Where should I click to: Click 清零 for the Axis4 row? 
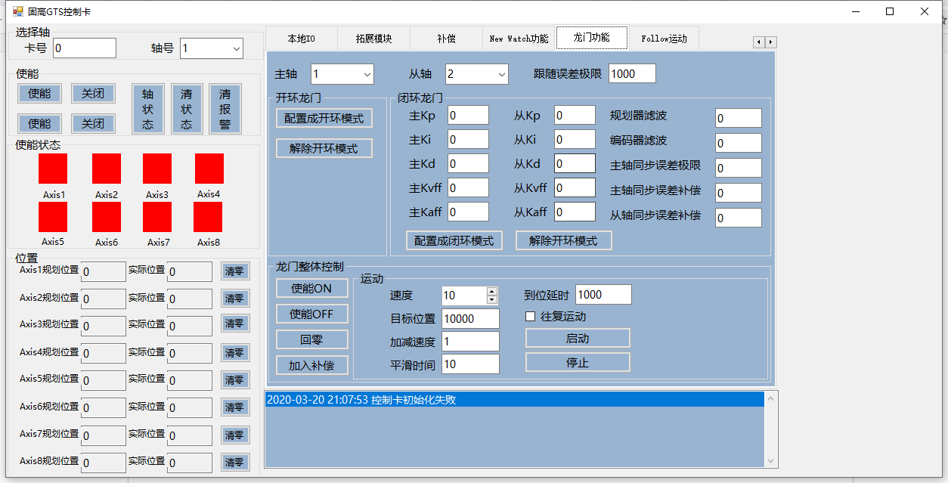pyautogui.click(x=235, y=352)
